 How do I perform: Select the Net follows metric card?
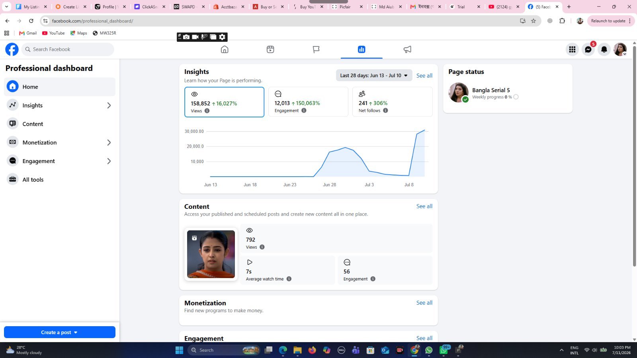[x=392, y=102]
